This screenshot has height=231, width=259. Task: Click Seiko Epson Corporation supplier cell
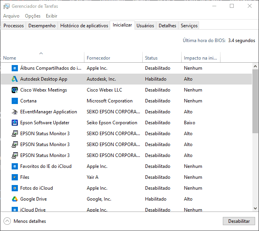tap(112, 123)
